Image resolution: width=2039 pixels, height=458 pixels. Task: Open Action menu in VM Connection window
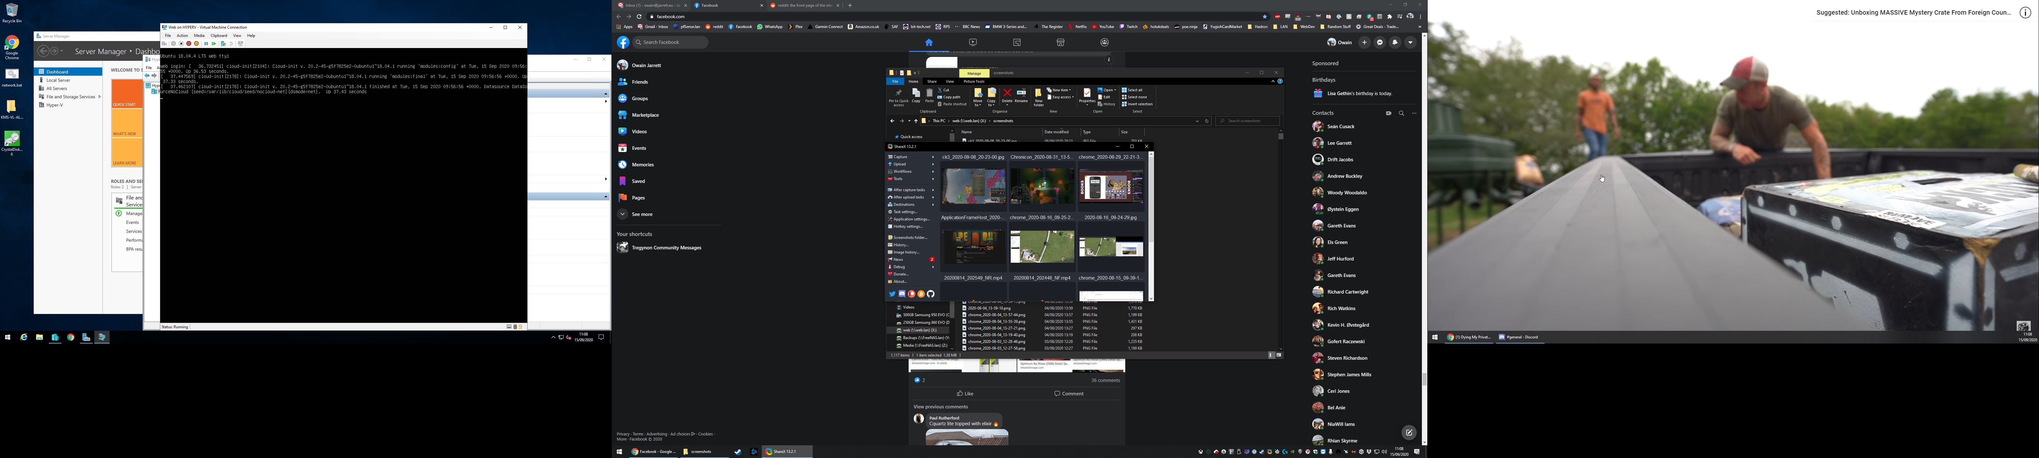tap(182, 36)
